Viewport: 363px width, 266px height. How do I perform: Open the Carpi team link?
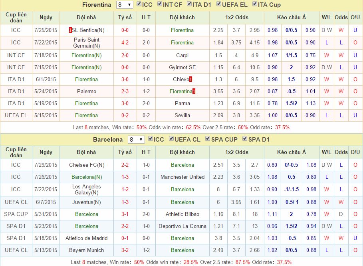(182, 56)
